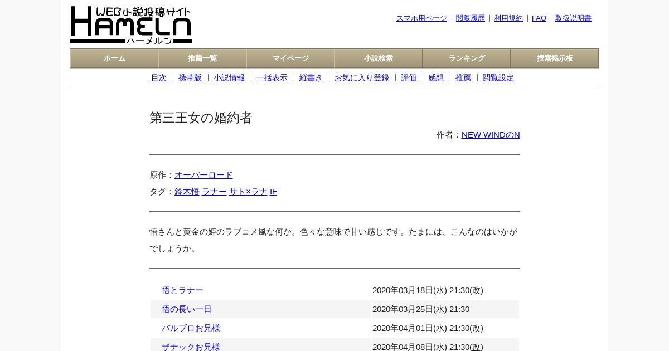Open the FAQ link in the header
The height and width of the screenshot is (351, 669).
(539, 18)
